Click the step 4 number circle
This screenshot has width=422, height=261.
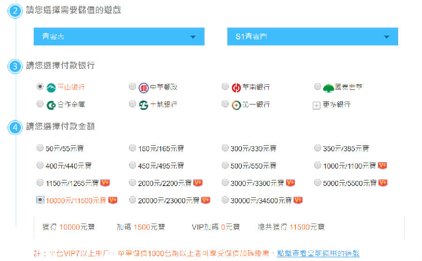coord(15,127)
